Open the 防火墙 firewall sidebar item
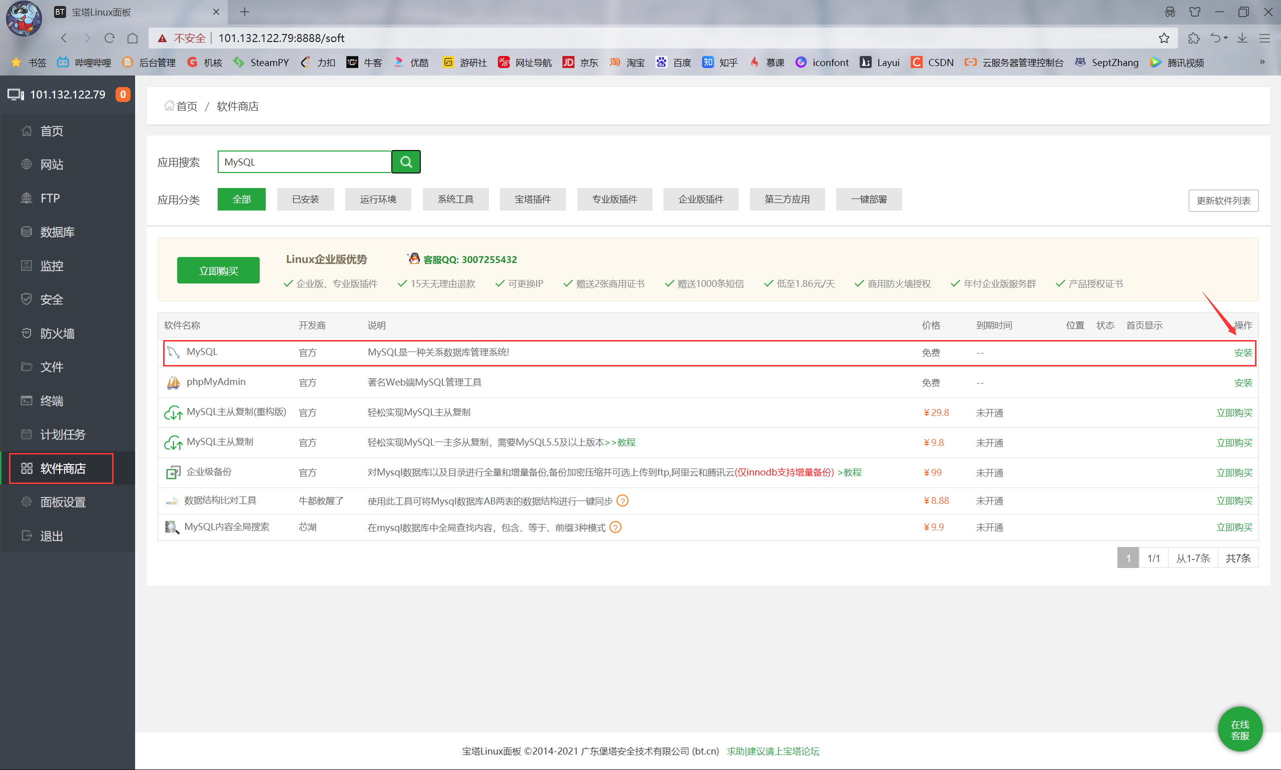 click(x=57, y=333)
